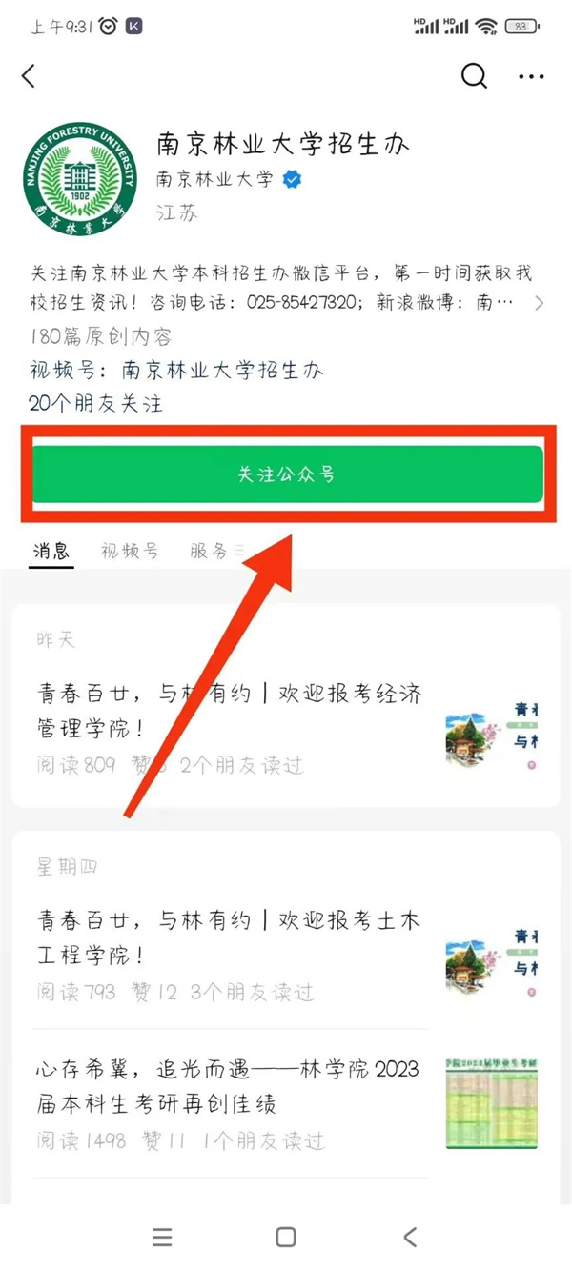
Task: Open the 20个朋友关注 friends list
Action: click(96, 404)
